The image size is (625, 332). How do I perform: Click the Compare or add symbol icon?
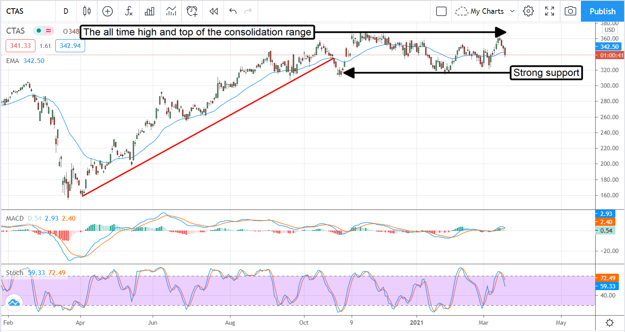click(107, 11)
